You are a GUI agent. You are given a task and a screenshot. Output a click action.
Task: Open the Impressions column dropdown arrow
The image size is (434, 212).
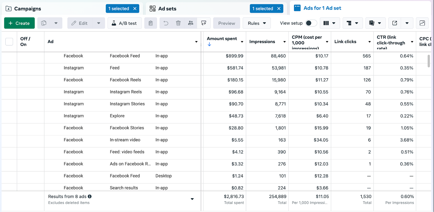285,42
